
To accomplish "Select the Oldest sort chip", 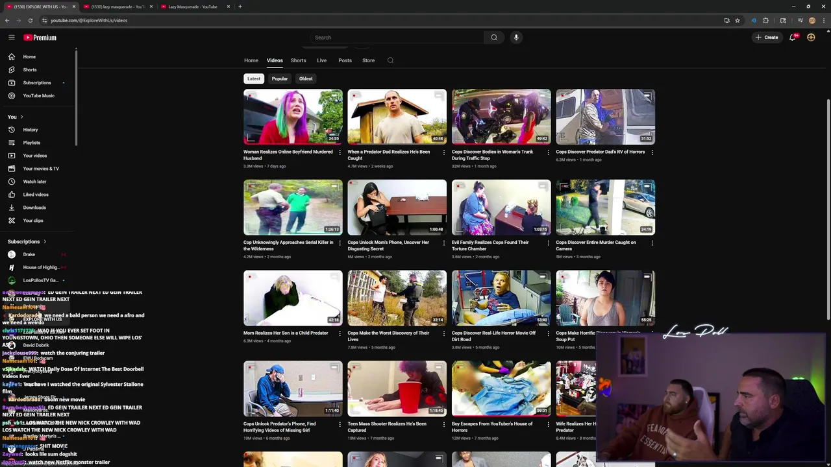I will coord(306,78).
